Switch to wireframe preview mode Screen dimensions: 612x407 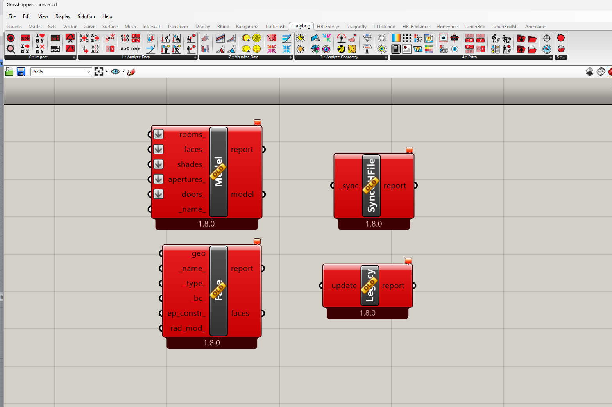coord(601,71)
